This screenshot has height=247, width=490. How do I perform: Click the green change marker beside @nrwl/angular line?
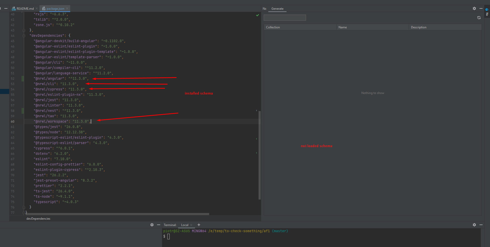(22, 79)
